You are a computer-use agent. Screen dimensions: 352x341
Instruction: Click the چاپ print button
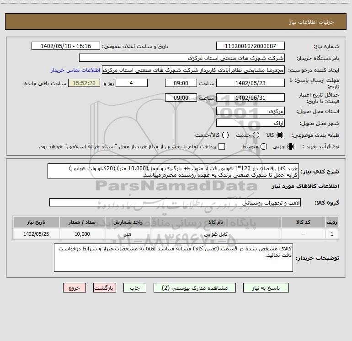click(135, 288)
